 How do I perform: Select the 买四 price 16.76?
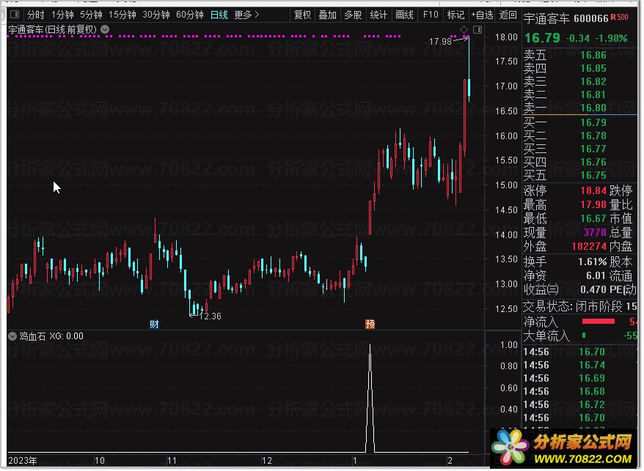tap(593, 162)
